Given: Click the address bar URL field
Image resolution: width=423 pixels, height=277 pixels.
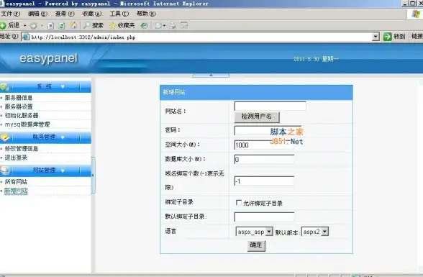Looking at the screenshot, I should point(200,37).
